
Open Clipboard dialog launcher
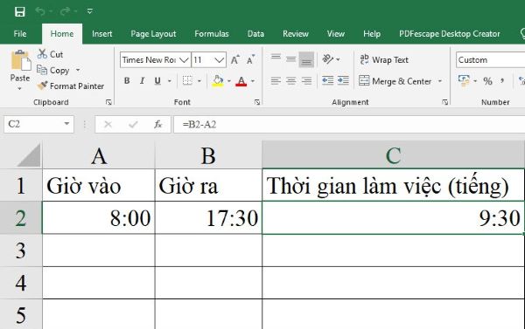(108, 102)
